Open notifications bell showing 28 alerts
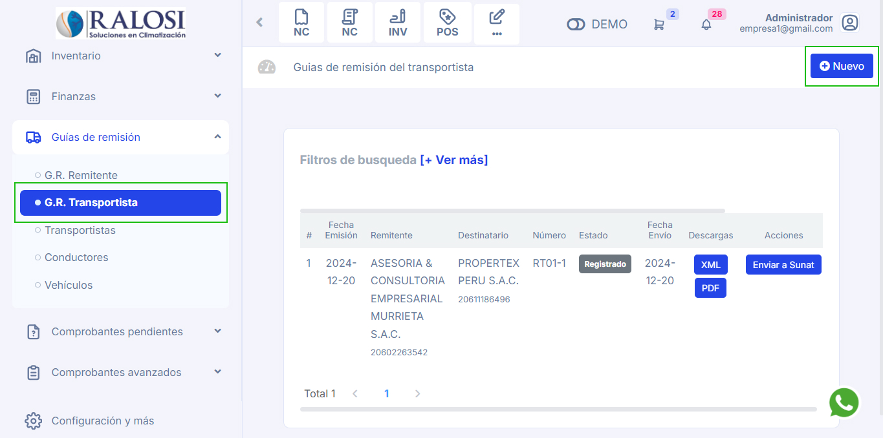883x438 pixels. (706, 23)
